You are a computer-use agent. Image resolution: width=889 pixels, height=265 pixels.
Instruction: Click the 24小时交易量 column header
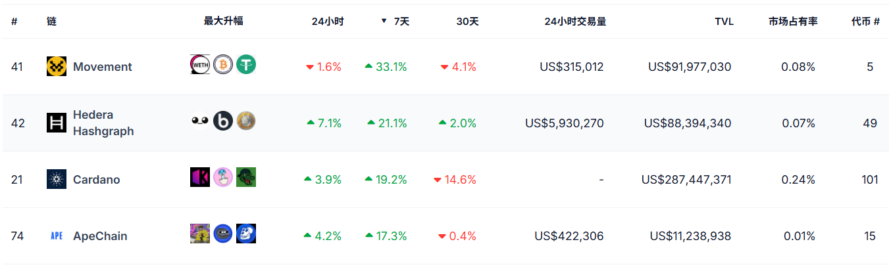[575, 22]
